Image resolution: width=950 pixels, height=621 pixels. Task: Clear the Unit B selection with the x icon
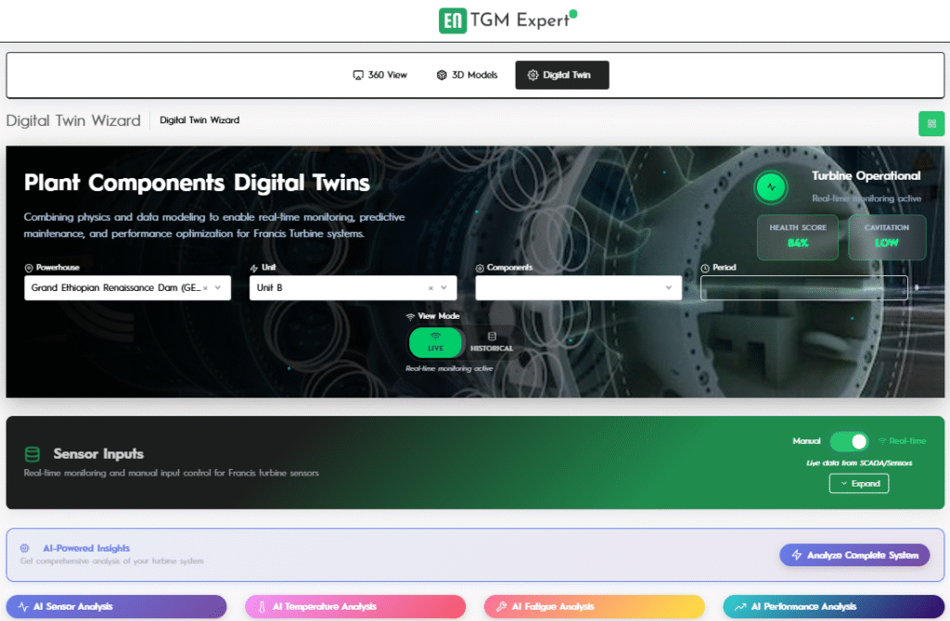(x=430, y=288)
